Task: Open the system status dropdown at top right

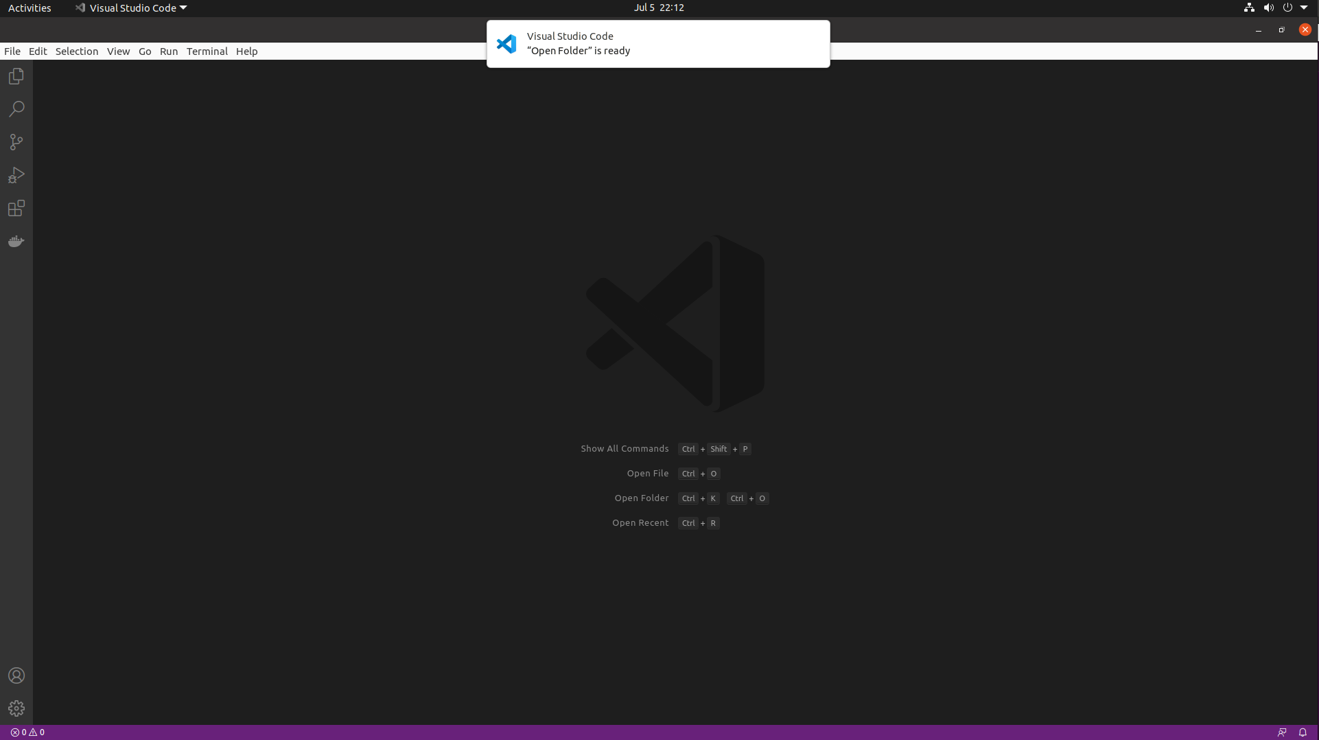Action: 1304,8
